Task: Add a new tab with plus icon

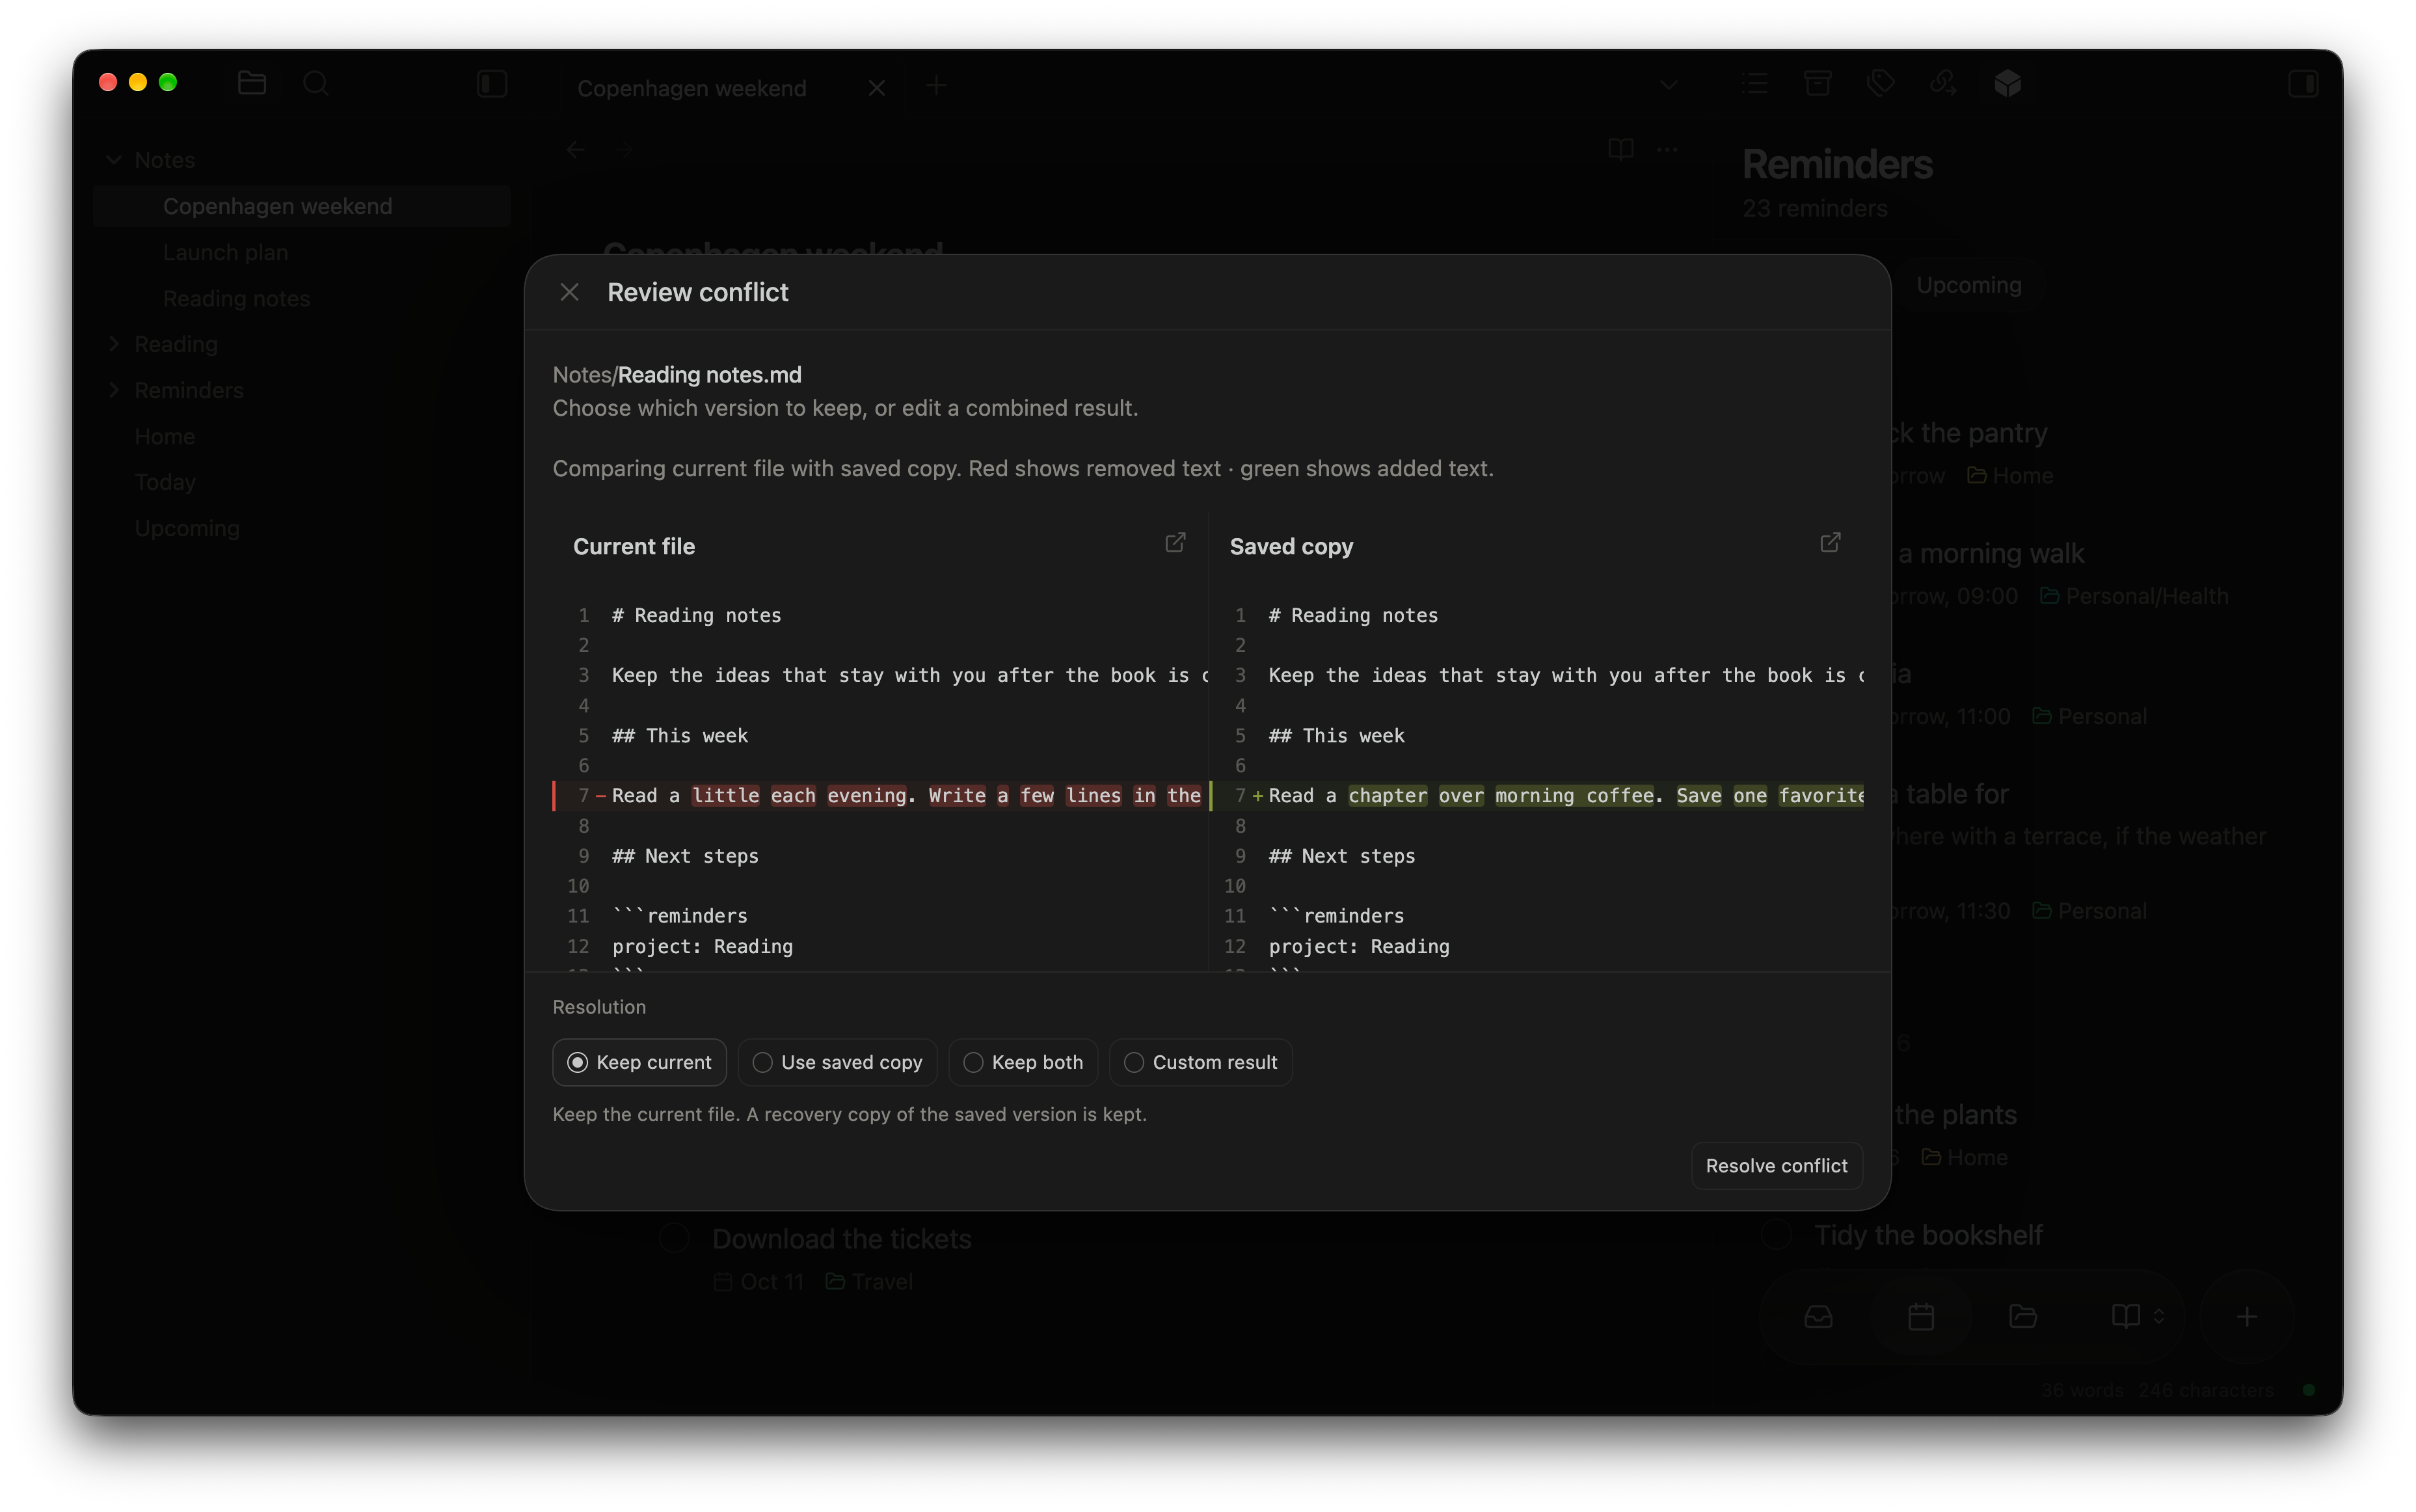Action: pyautogui.click(x=935, y=86)
